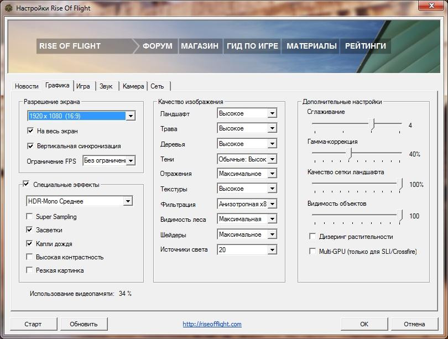Click the Старт button
The width and height of the screenshot is (448, 339).
coord(33,324)
